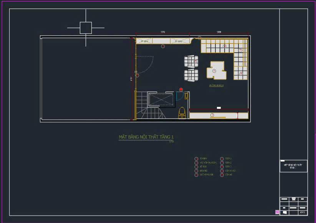Screen dimensions: 316x223
Task: Click the marker on the sofa's lower right section
Action: [x=241, y=74]
